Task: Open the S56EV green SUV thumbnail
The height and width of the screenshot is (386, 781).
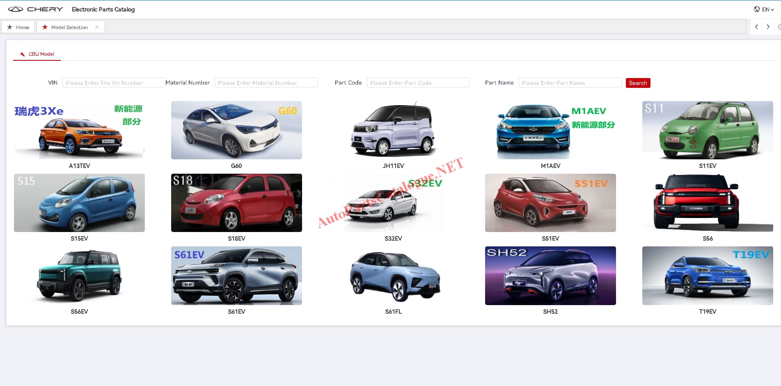Action: (79, 276)
